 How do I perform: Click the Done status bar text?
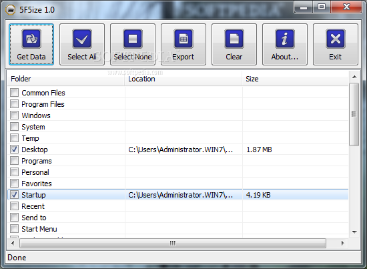17,258
